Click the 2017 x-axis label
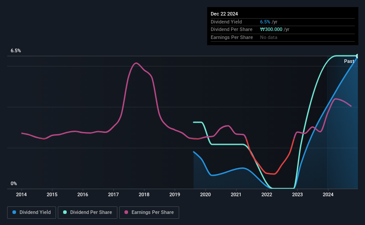365x225 pixels. coord(113,194)
